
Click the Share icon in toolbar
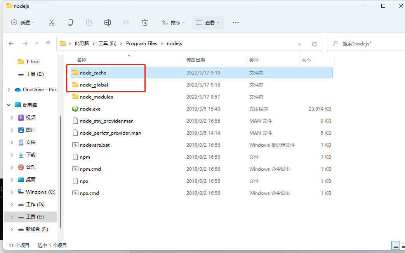pos(126,23)
